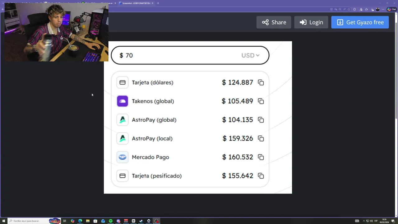Click Get Gyazo free button
This screenshot has width=398, height=224.
pos(360,22)
